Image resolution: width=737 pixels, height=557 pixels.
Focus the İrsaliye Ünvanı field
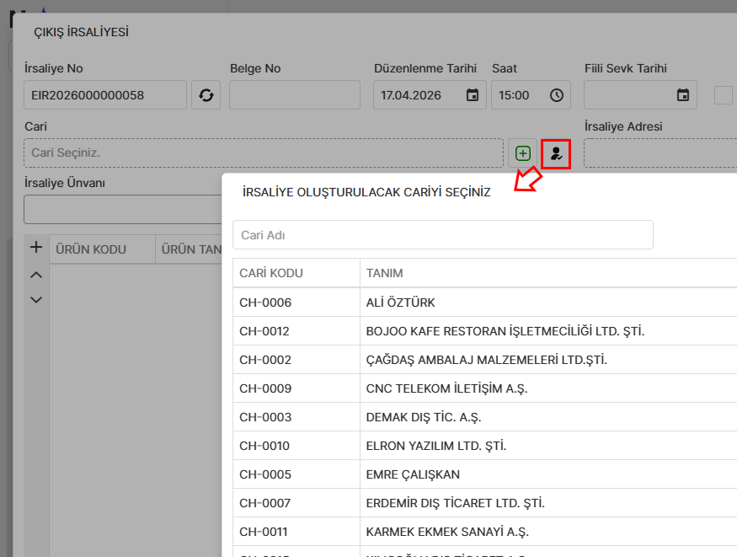pyautogui.click(x=123, y=209)
